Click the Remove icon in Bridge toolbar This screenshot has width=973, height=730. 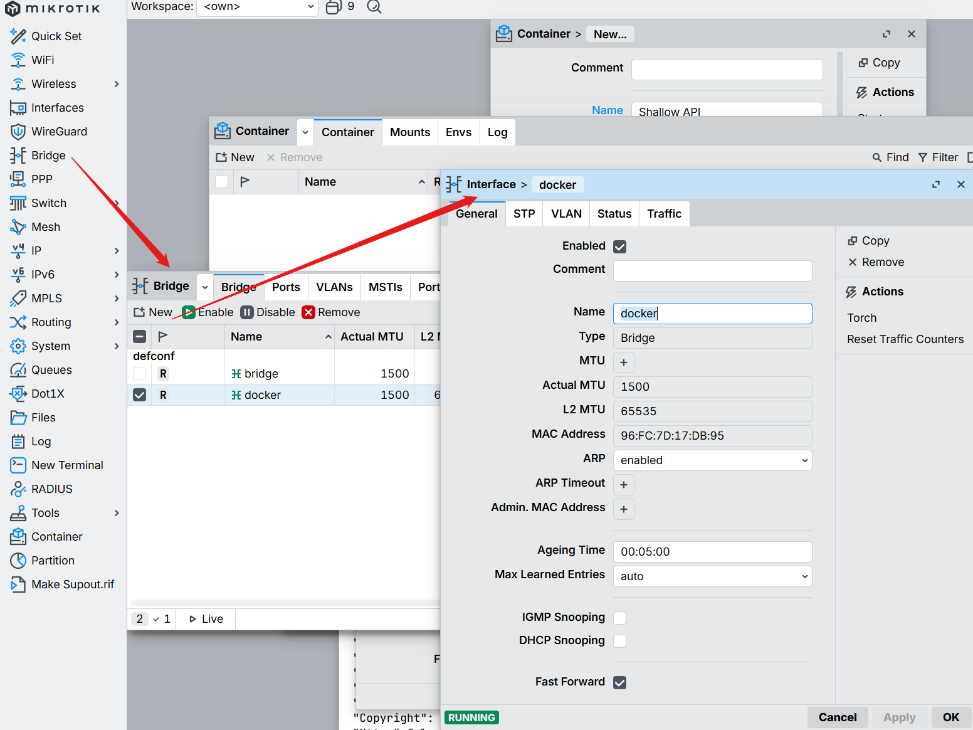(308, 312)
